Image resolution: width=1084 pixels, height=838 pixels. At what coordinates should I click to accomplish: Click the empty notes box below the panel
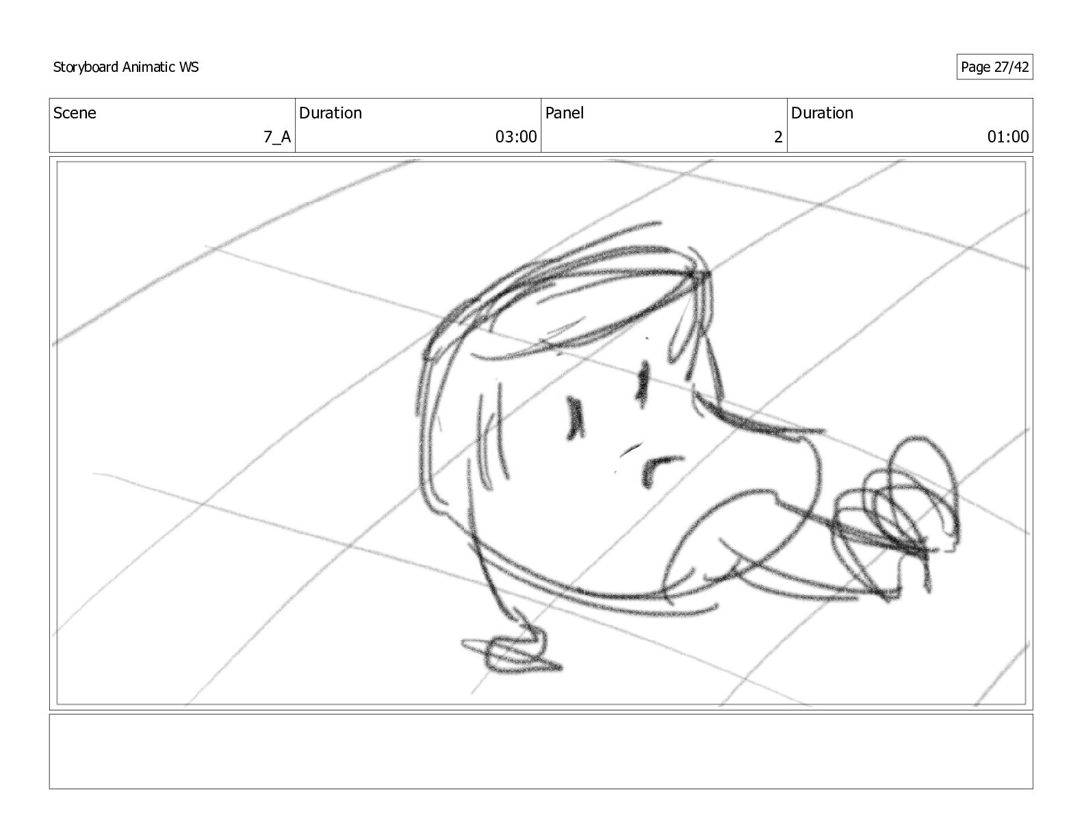point(541,752)
